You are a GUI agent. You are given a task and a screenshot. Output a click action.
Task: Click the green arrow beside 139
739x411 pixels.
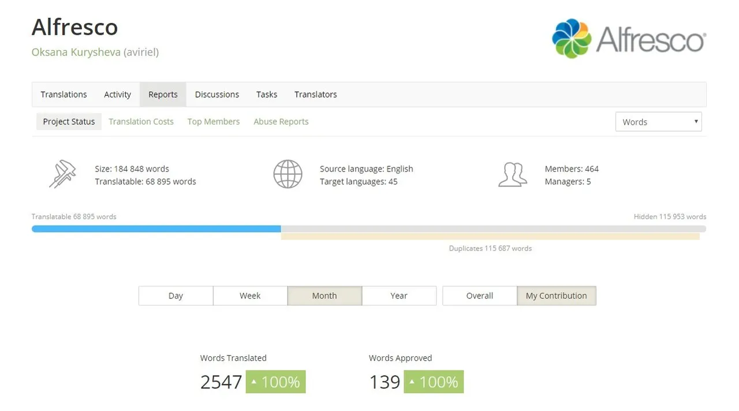click(412, 382)
